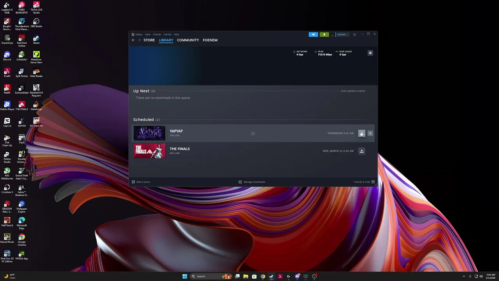Viewport: 499px width, 281px height.
Task: Select the Marvel Rivals desktop icon
Action: (x=7, y=238)
